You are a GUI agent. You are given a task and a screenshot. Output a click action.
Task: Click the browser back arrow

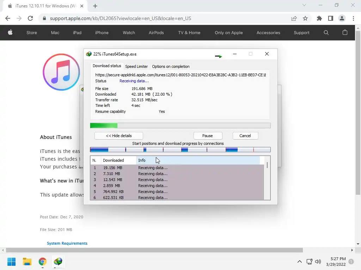coord(8,18)
